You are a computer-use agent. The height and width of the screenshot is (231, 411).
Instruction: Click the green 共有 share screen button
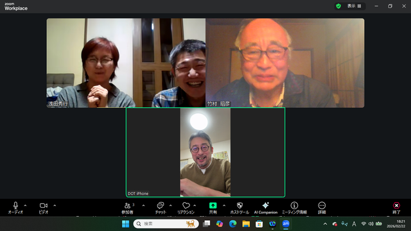point(213,205)
